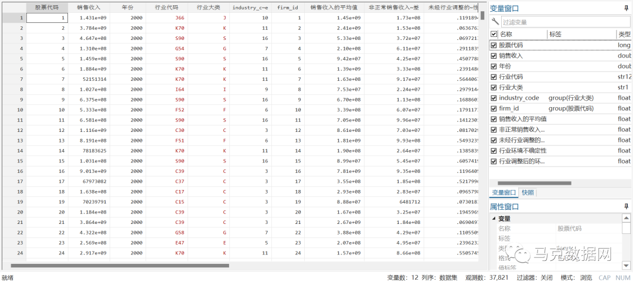Uncheck the industry_code variable checkbox
The image size is (633, 282).
click(x=494, y=98)
